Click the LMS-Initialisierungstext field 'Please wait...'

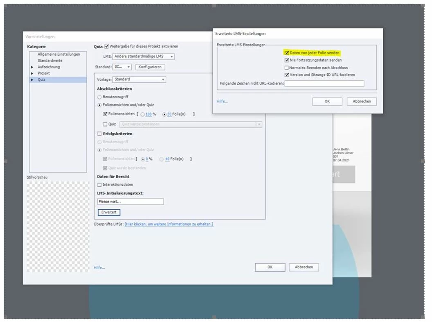[x=130, y=202]
